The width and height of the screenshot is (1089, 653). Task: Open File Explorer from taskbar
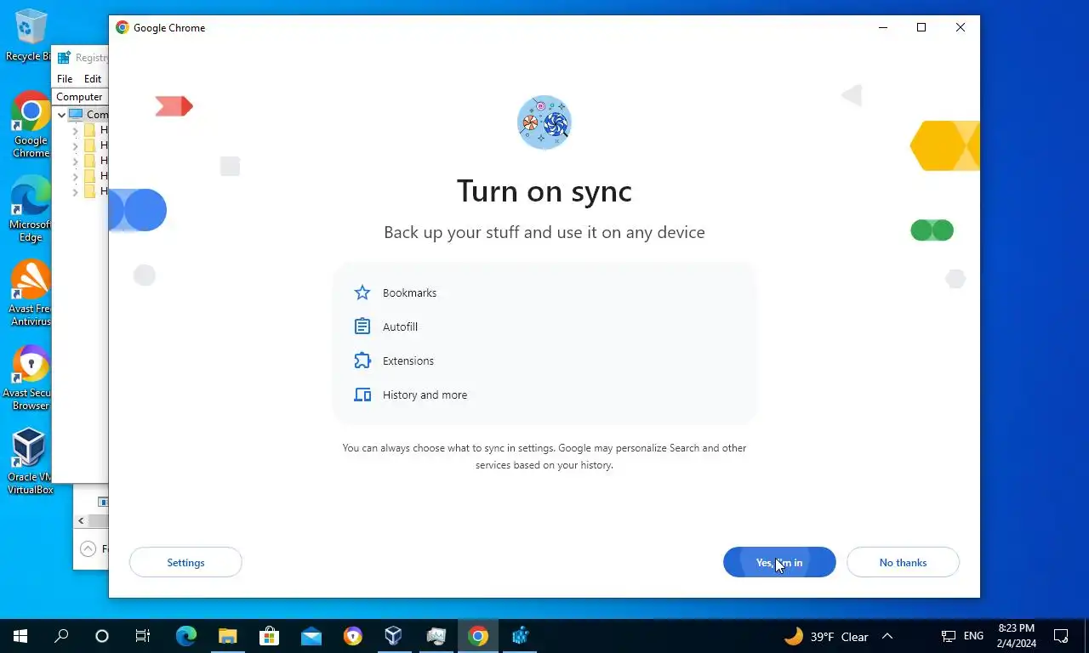pyautogui.click(x=228, y=636)
